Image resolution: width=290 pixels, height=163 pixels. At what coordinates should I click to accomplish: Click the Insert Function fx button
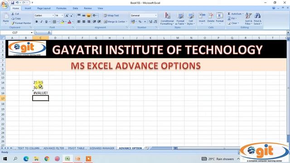[x=49, y=33]
